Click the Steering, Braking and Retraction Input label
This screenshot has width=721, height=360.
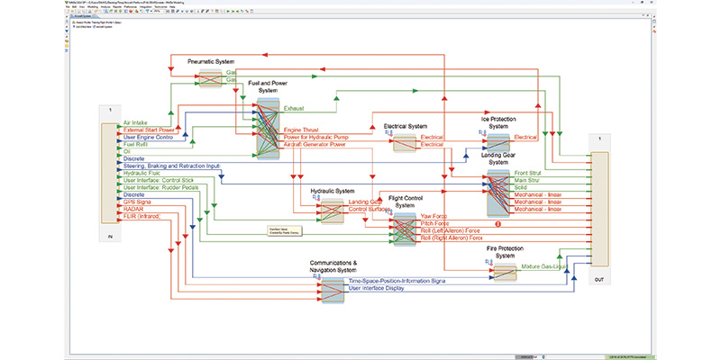point(171,166)
